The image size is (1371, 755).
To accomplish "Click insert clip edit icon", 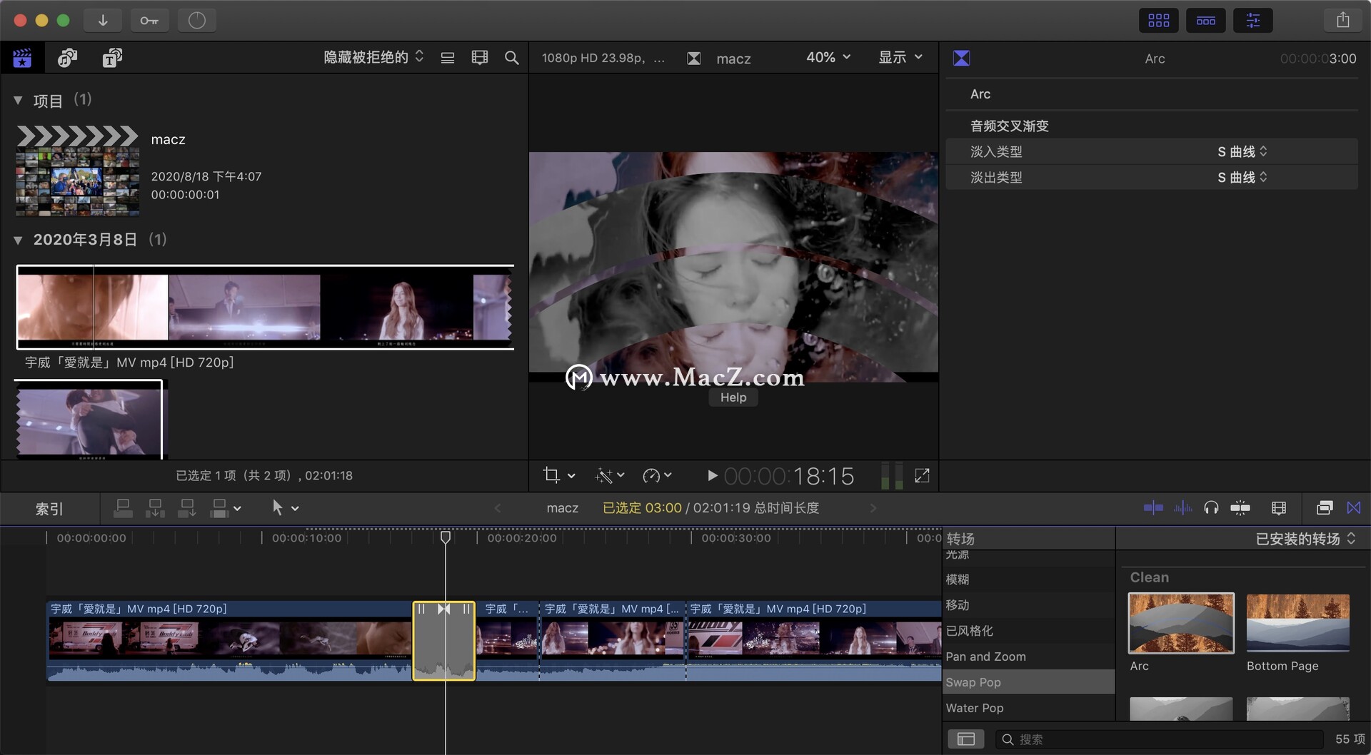I will click(x=155, y=508).
